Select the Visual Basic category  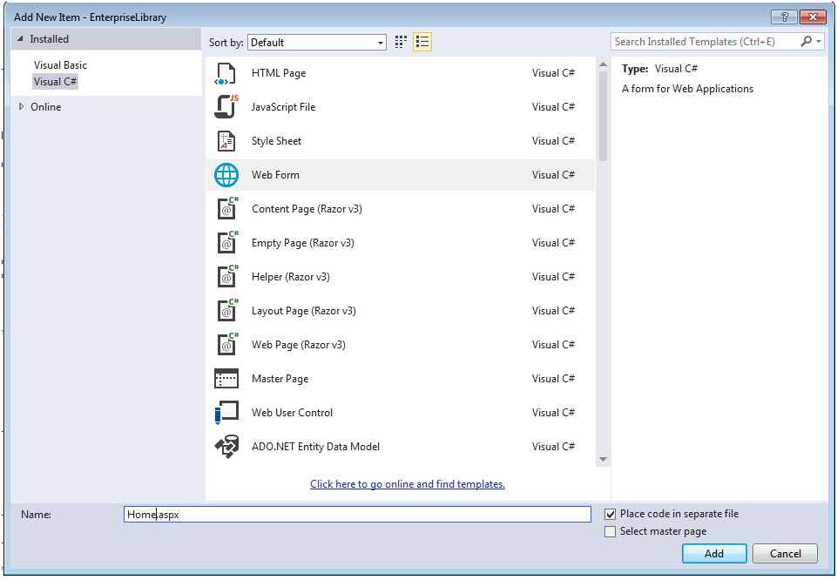(60, 64)
